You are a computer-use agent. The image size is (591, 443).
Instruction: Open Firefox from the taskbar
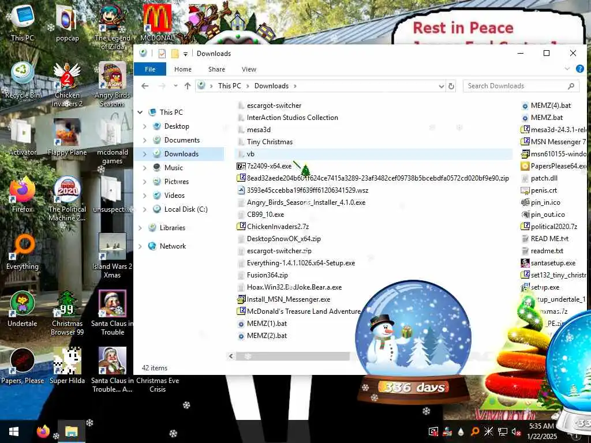point(43,431)
